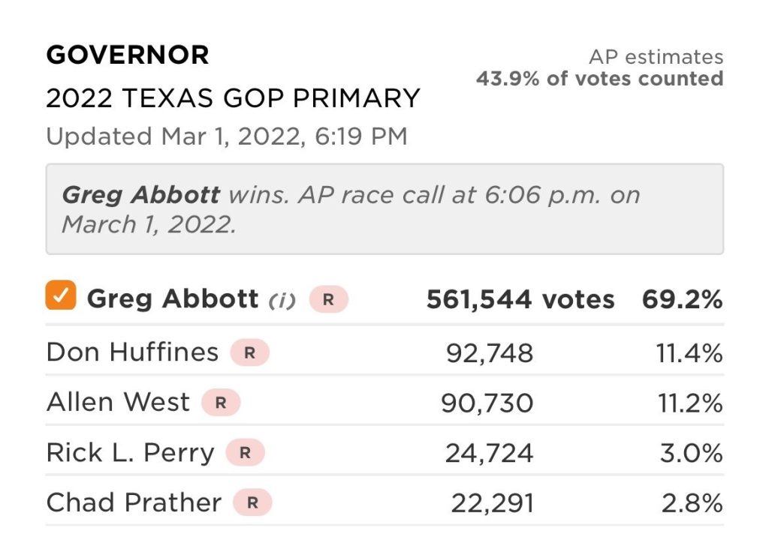769x543 pixels.
Task: Click the orange checkmark beside Greg Abbott
Action: coord(61,295)
